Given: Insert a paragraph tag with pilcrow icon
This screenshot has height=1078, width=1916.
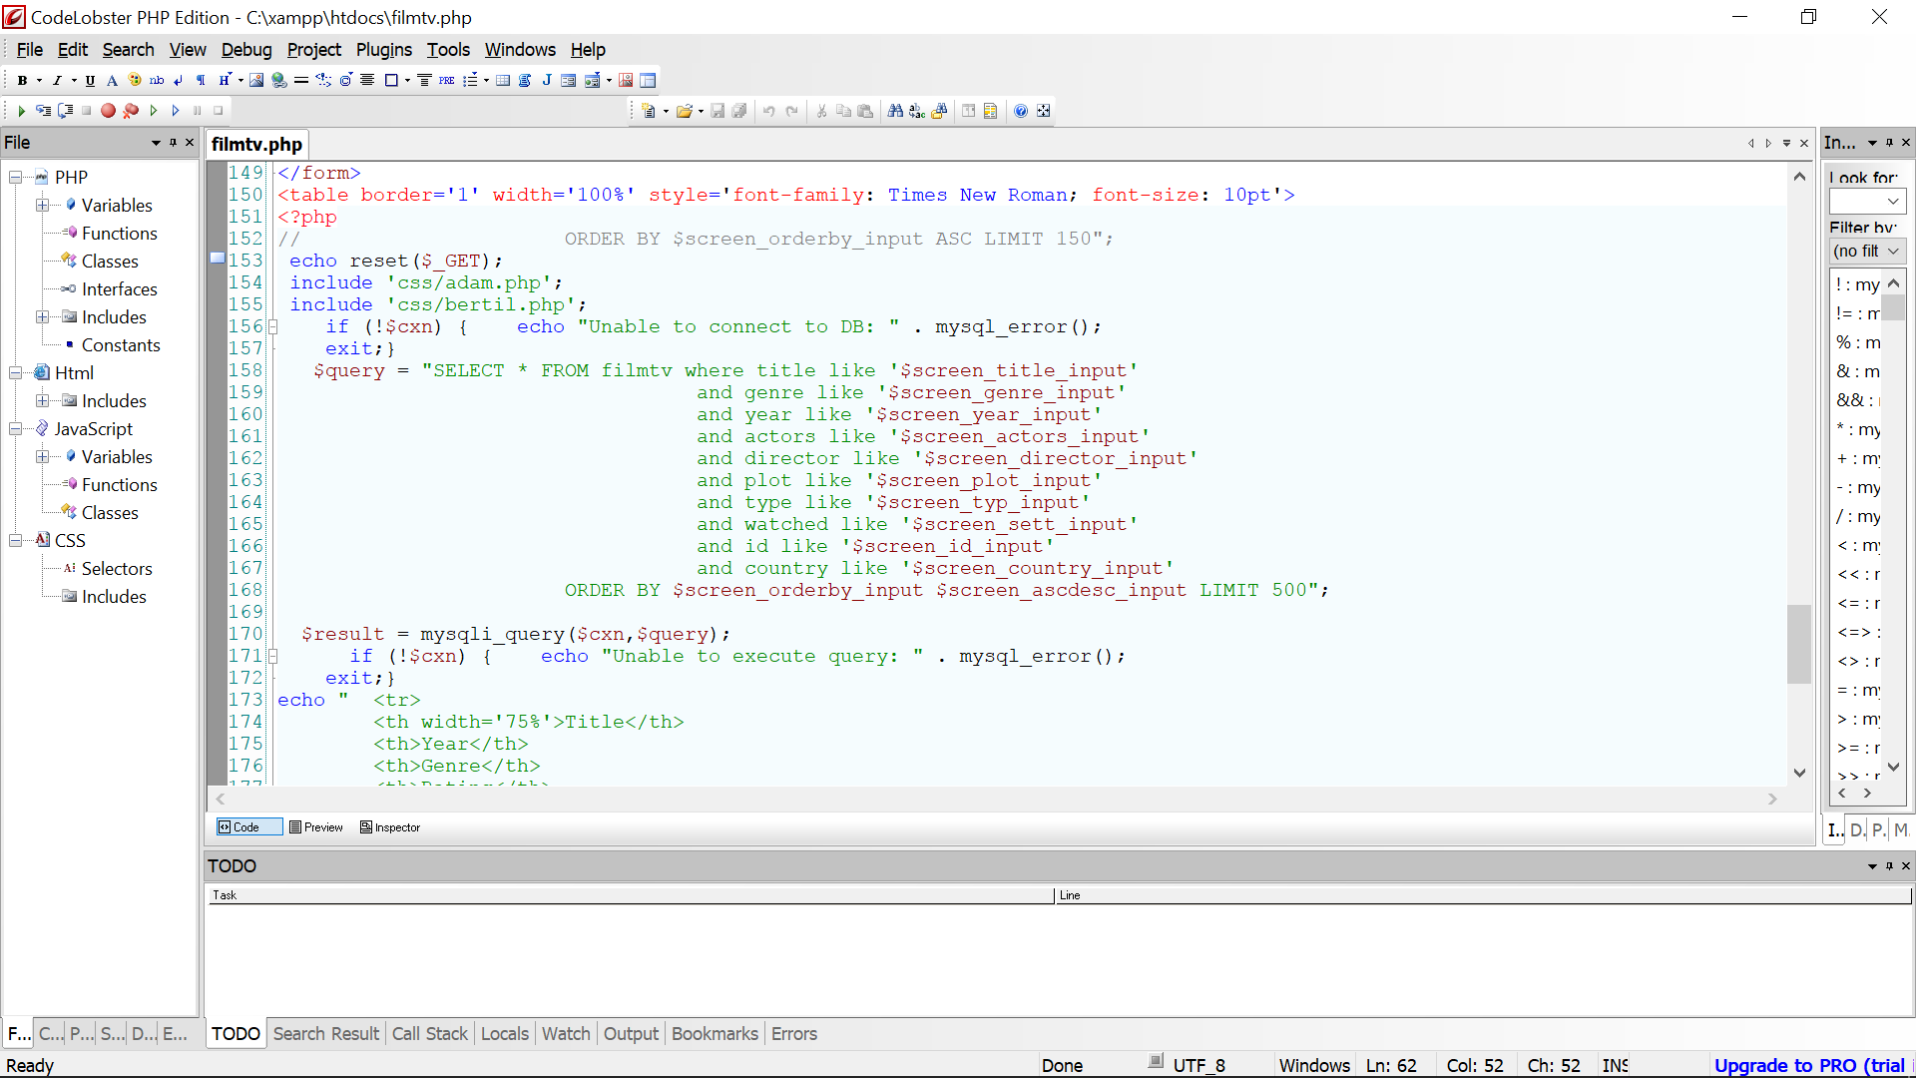Looking at the screenshot, I should [x=201, y=81].
